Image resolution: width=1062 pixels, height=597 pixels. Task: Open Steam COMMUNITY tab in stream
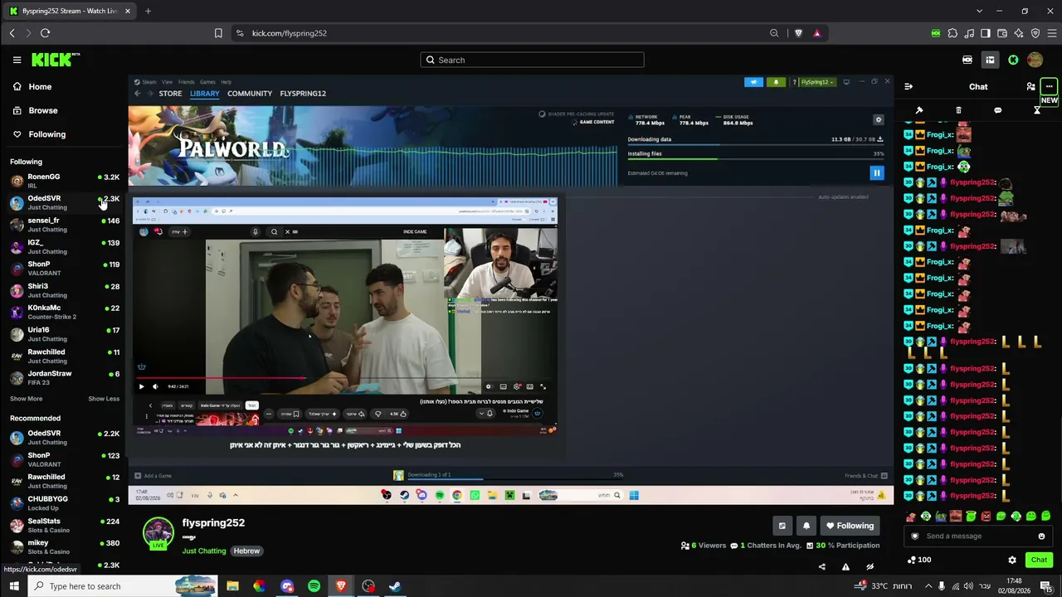point(250,94)
